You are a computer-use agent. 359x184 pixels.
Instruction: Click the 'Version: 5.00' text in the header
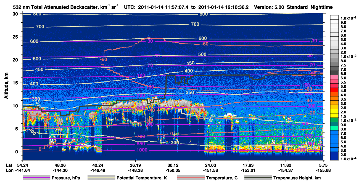tap(269, 7)
